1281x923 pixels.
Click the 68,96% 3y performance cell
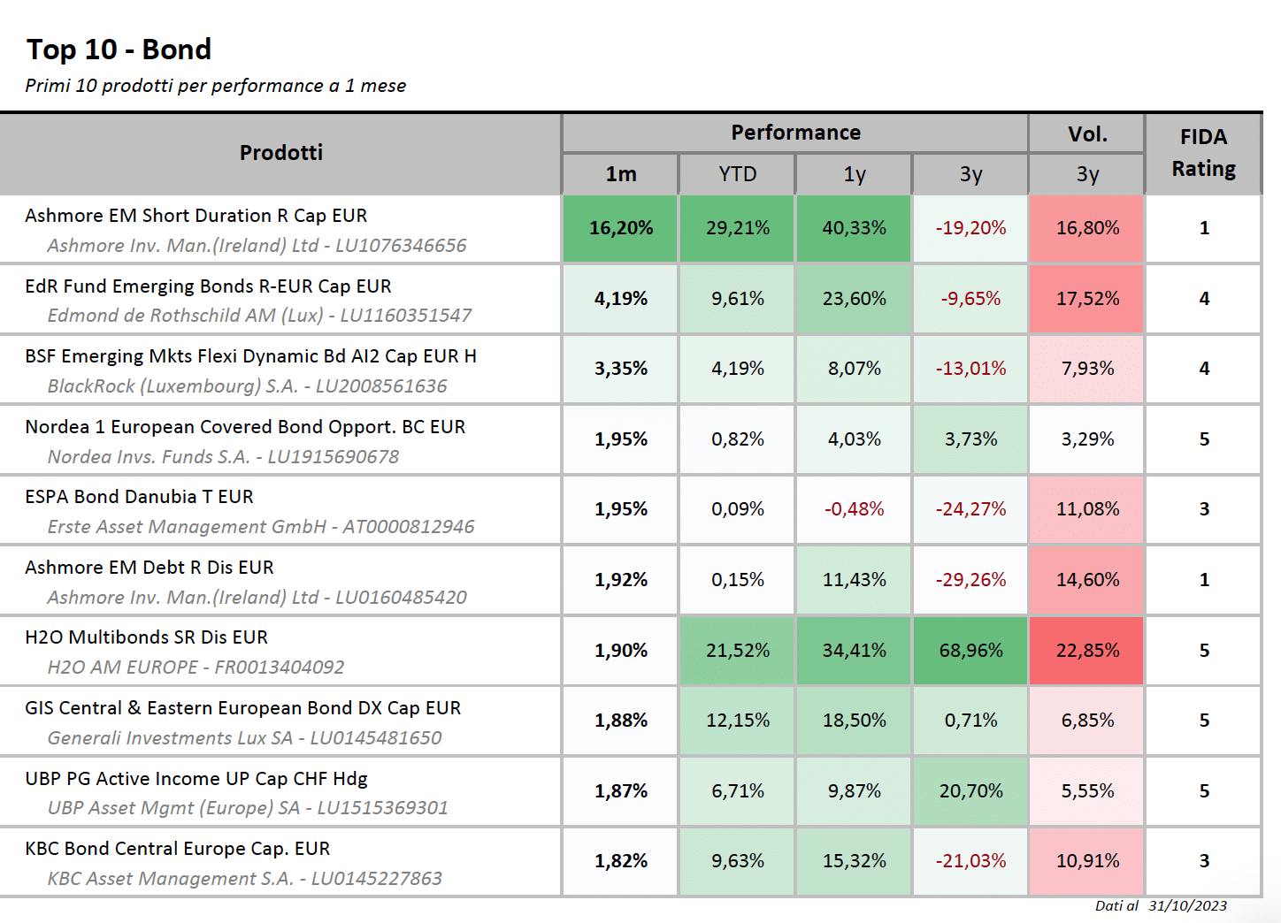970,651
